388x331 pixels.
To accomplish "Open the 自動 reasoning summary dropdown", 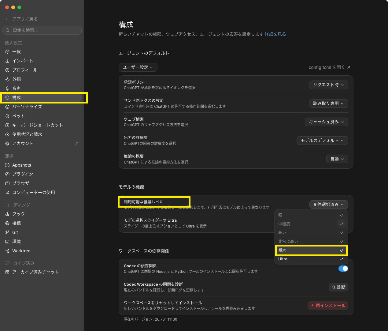I will (x=337, y=159).
